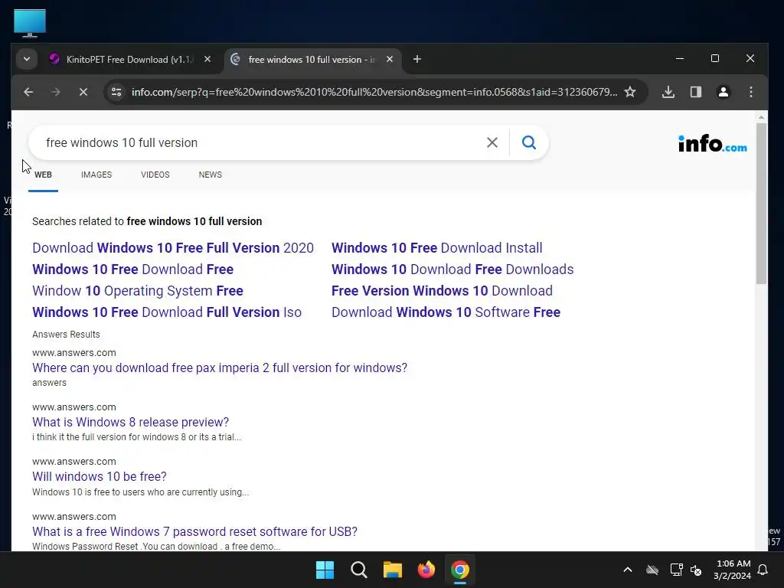Open a new browser tab
This screenshot has height=588, width=784.
(x=417, y=59)
